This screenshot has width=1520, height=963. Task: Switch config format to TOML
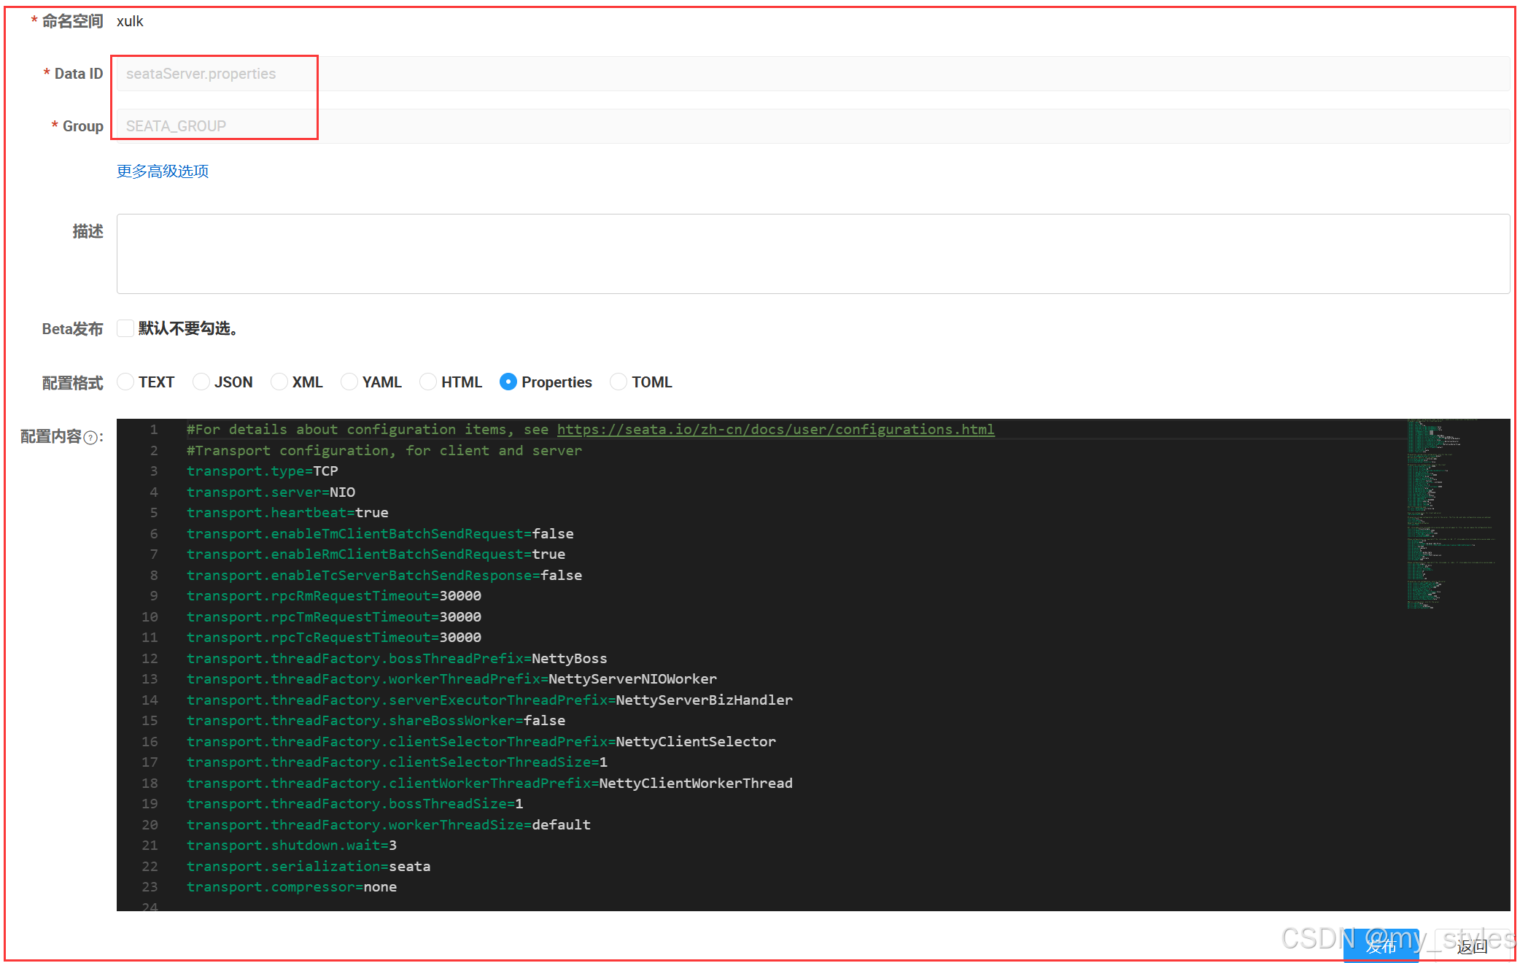point(619,382)
